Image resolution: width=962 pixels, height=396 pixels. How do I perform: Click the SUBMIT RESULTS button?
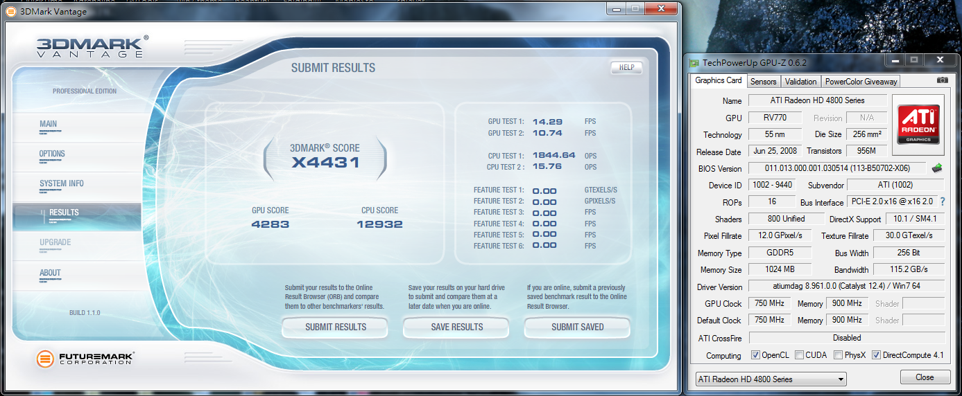tap(336, 327)
